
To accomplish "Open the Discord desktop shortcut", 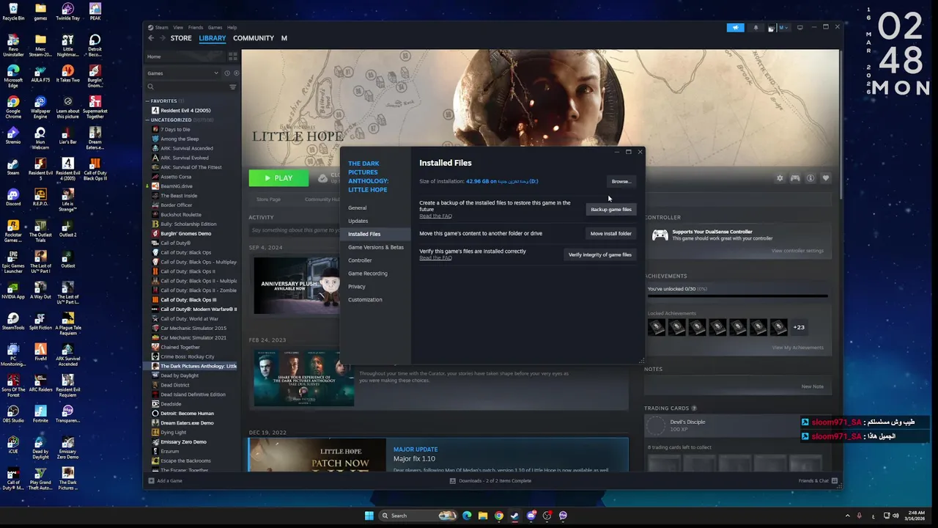I will [x=13, y=197].
